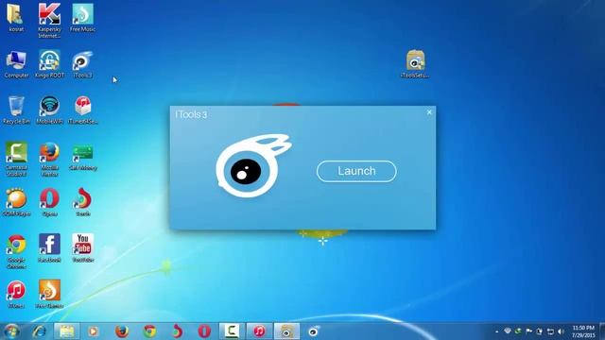Viewport: 605px width, 340px height.
Task: Switch to Camtasia in the taskbar
Action: [x=232, y=331]
